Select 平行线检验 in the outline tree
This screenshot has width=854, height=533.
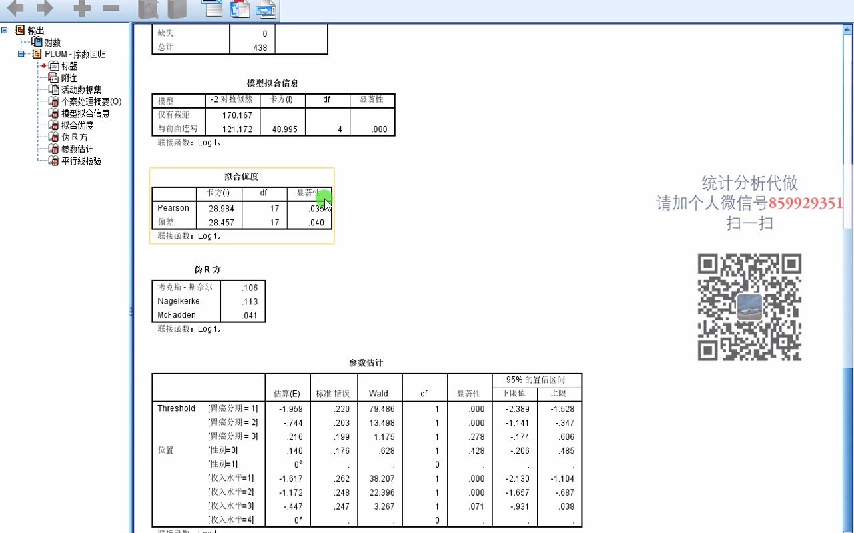coord(81,161)
